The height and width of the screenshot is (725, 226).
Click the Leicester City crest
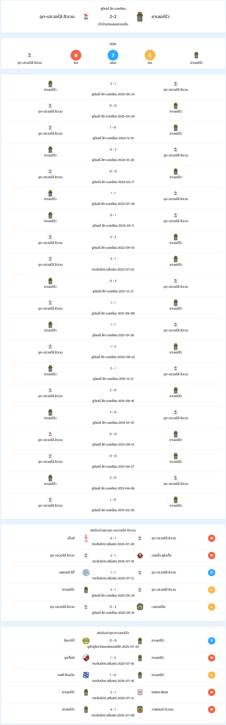86,572
